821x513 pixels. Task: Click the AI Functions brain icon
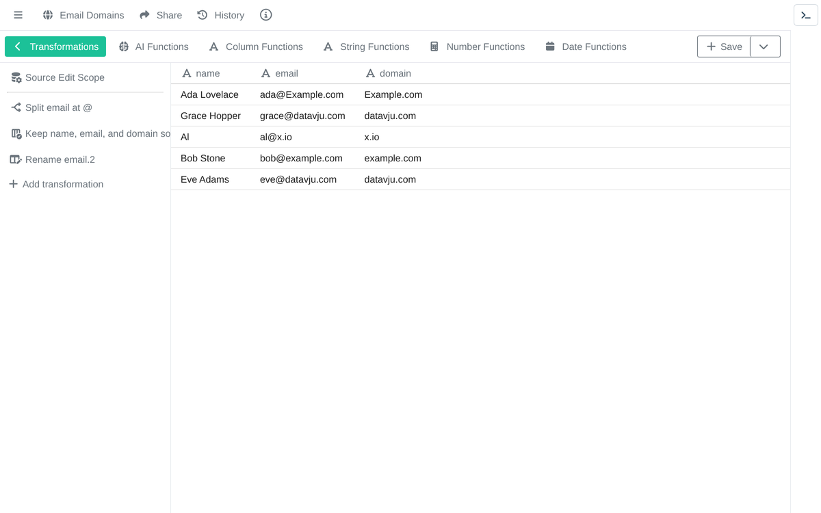(124, 47)
